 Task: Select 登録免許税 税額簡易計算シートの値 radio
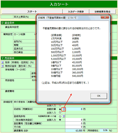(x=60, y=116)
